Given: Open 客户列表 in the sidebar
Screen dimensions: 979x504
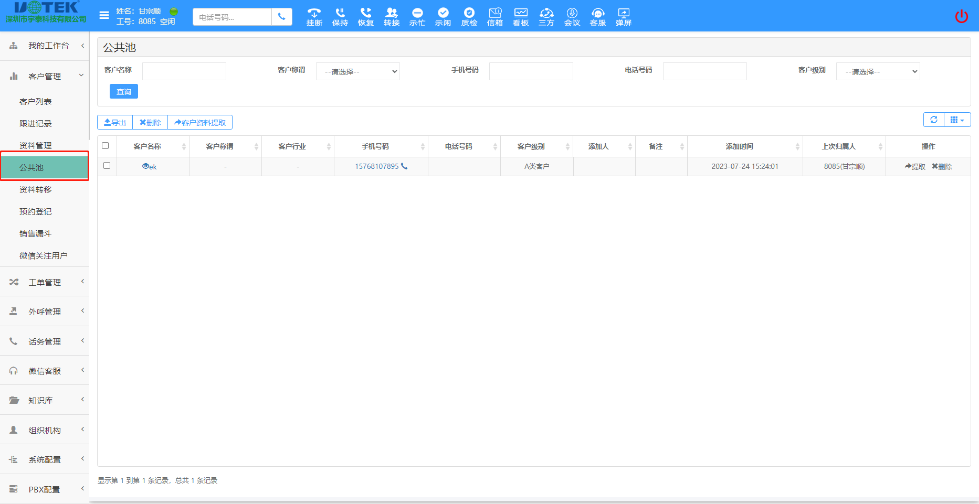Looking at the screenshot, I should (x=36, y=101).
